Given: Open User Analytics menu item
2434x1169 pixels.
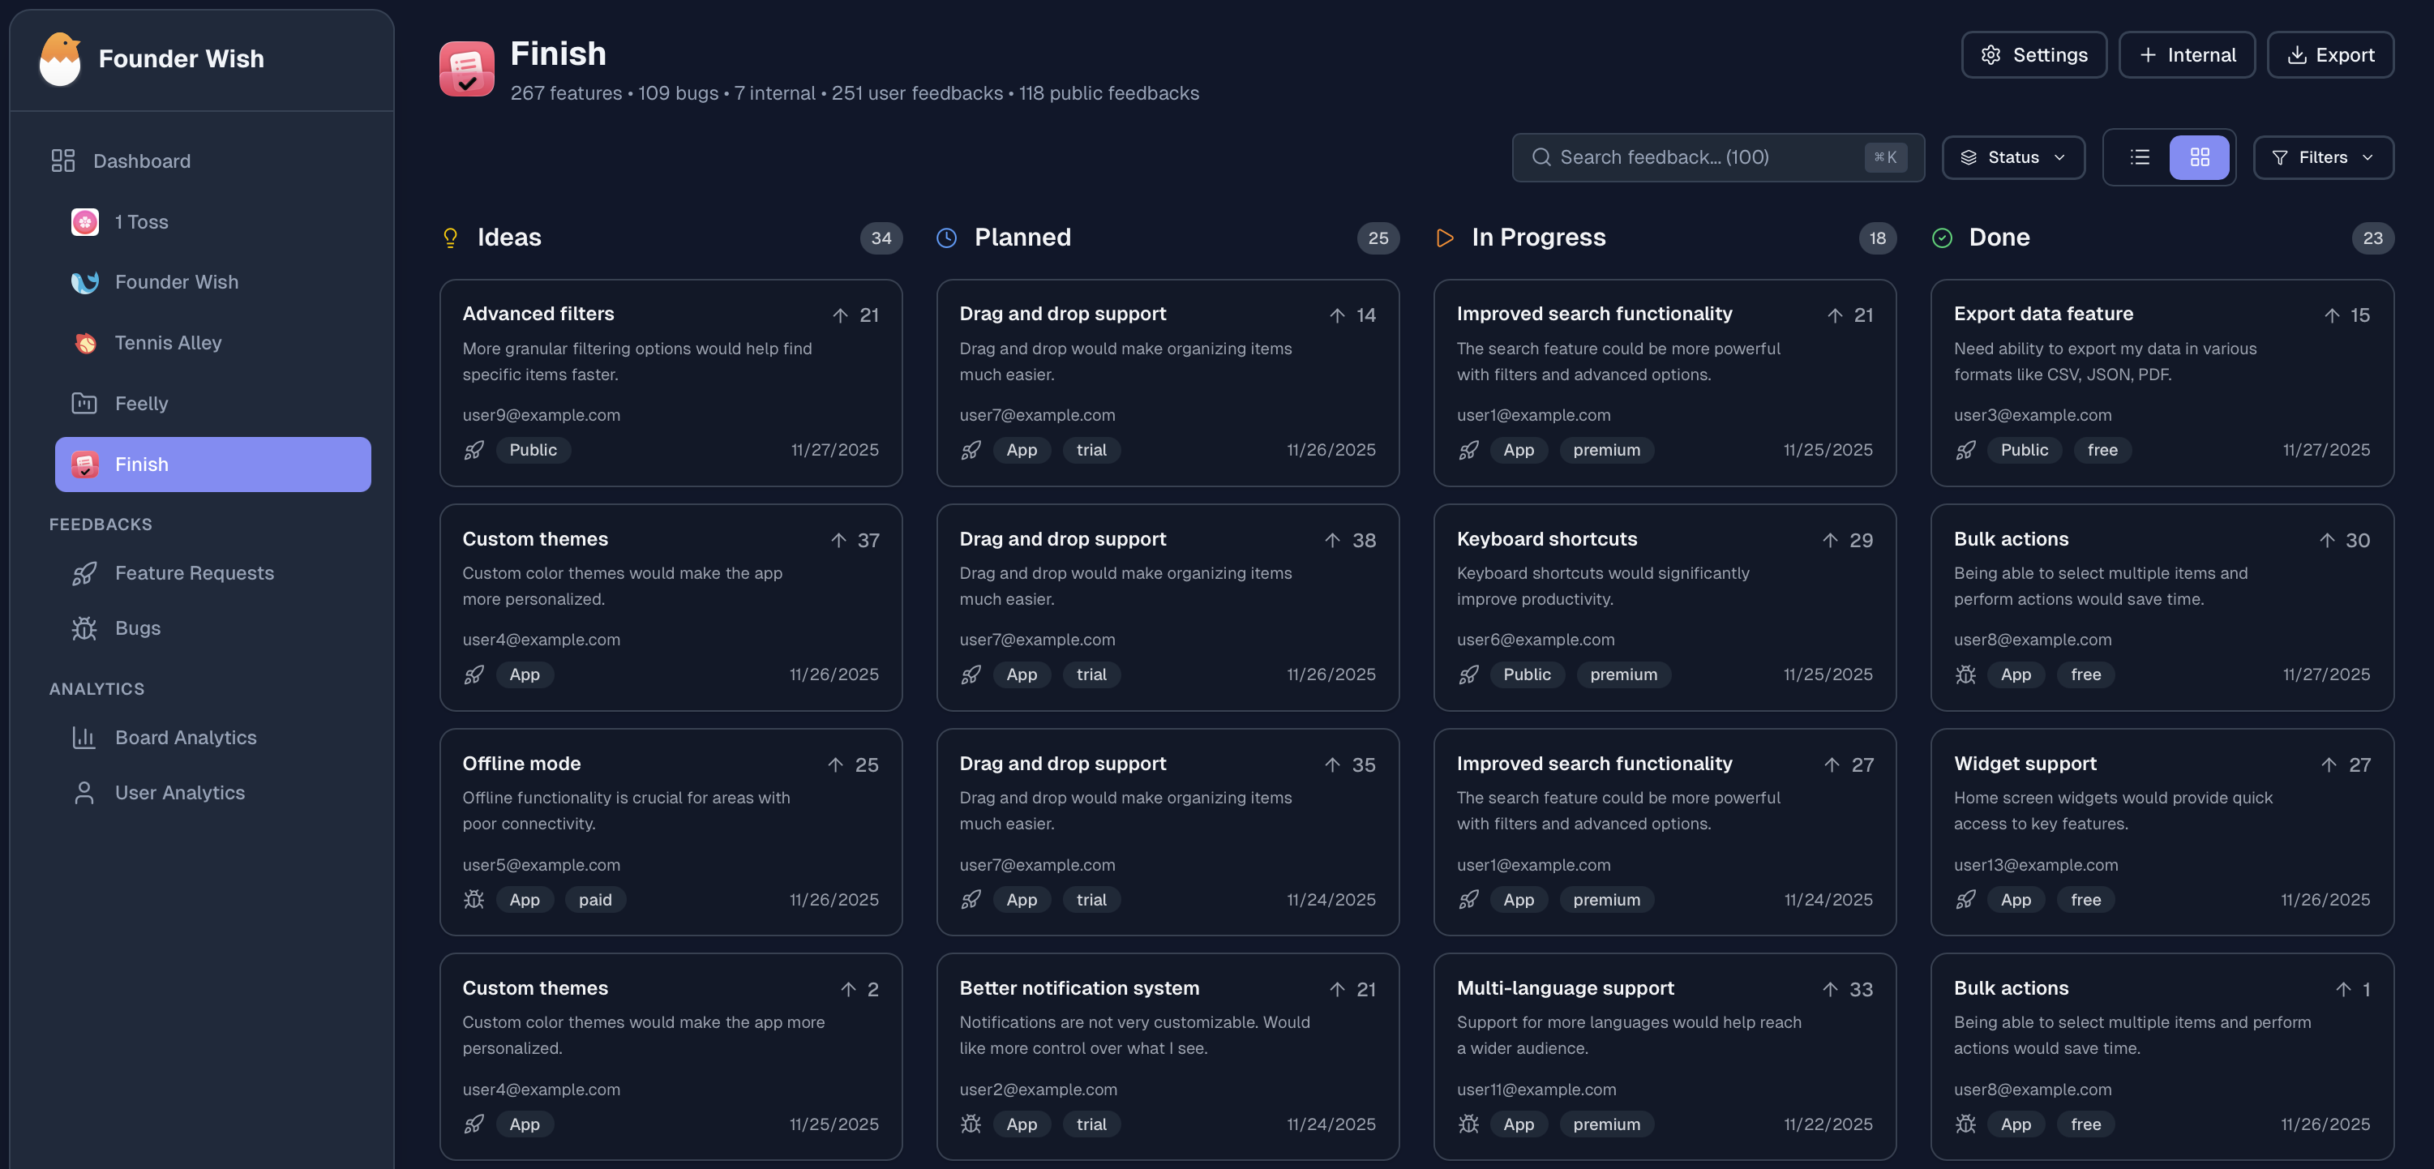Looking at the screenshot, I should coord(179,793).
